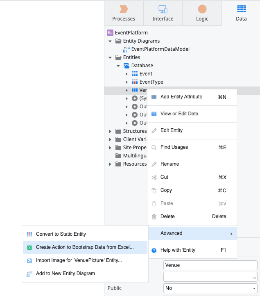Choose Copy in context menu

192,190
